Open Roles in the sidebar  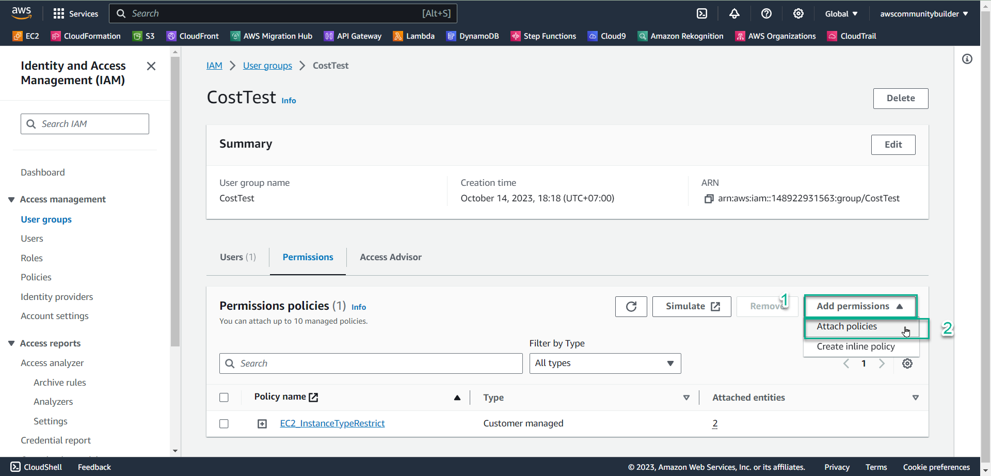pyautogui.click(x=31, y=258)
